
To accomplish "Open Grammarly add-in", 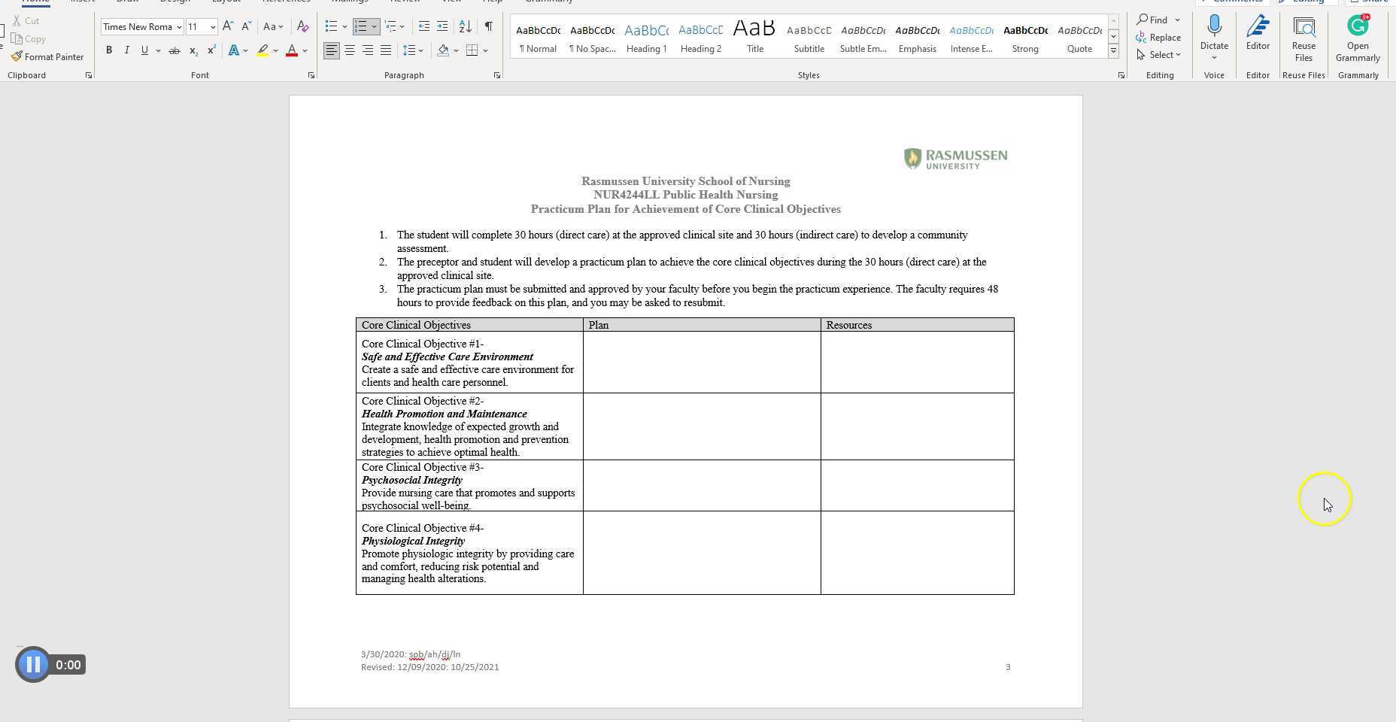I will click(1357, 35).
